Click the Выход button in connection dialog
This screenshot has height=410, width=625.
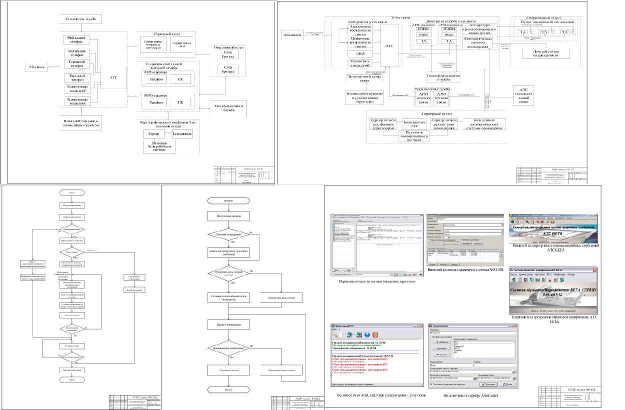[x=507, y=384]
